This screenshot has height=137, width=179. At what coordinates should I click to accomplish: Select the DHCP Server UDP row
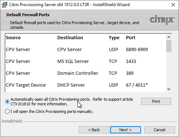[x=86, y=85]
